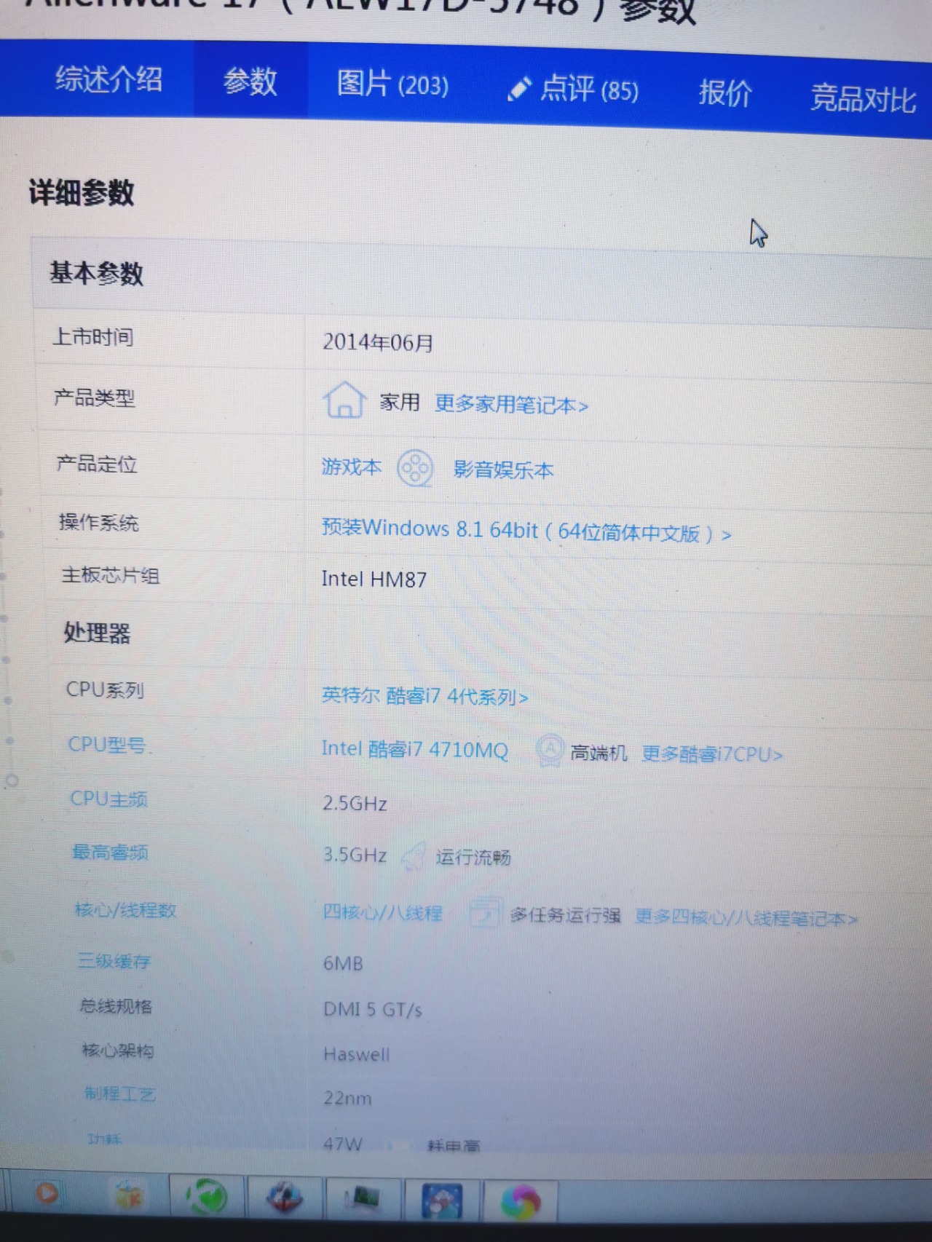Click the 制程工艺 label link

(120, 1093)
